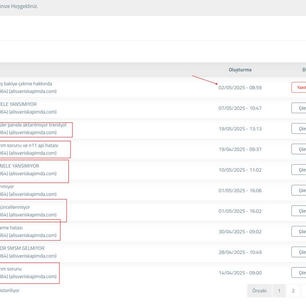Screen dimensions: 306x306
Task: Open the 'güncellenmiyor' ticket
Action: pyautogui.click(x=15, y=207)
